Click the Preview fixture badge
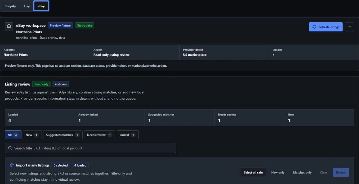Viewport: 359px width, 184px height. point(60,25)
